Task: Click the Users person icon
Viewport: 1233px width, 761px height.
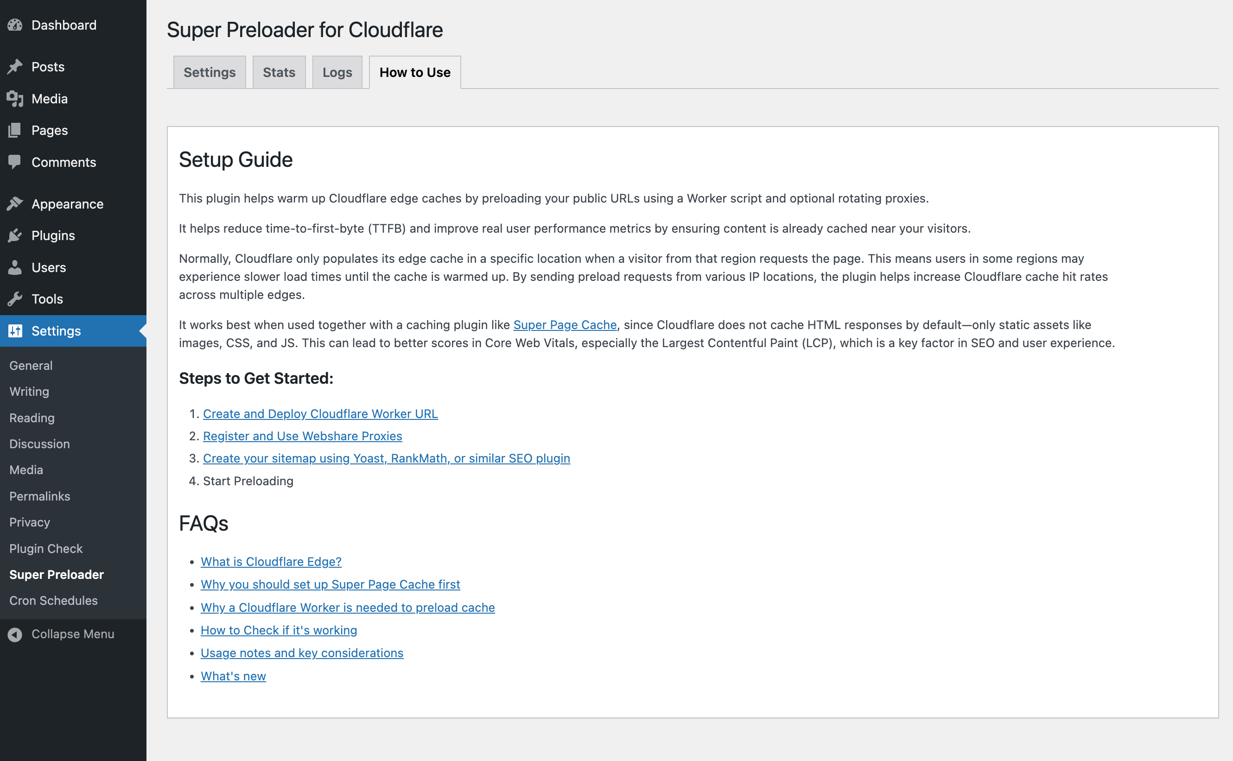Action: [x=15, y=267]
